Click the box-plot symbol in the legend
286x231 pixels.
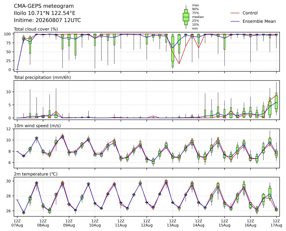point(186,17)
